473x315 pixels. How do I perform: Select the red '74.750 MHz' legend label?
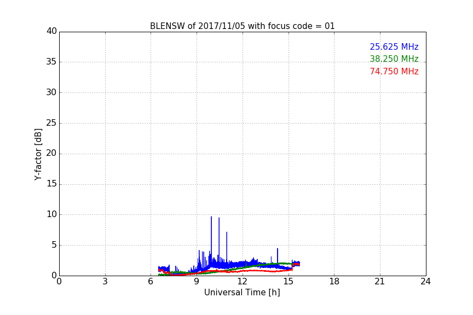pyautogui.click(x=394, y=72)
